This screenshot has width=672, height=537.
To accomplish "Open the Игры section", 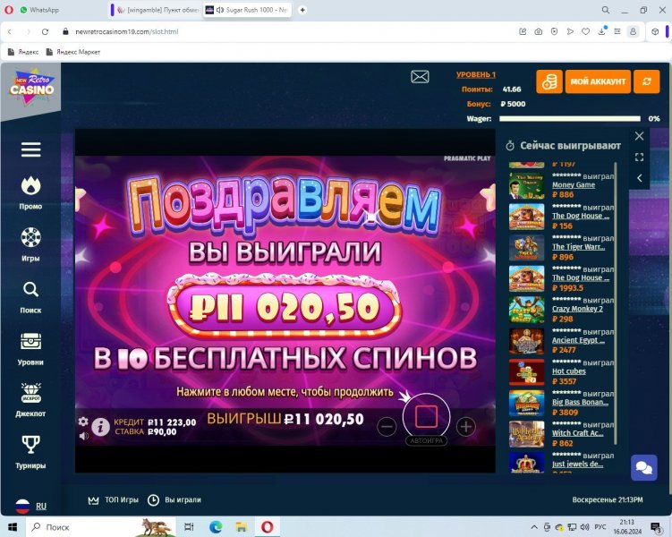I will click(30, 244).
